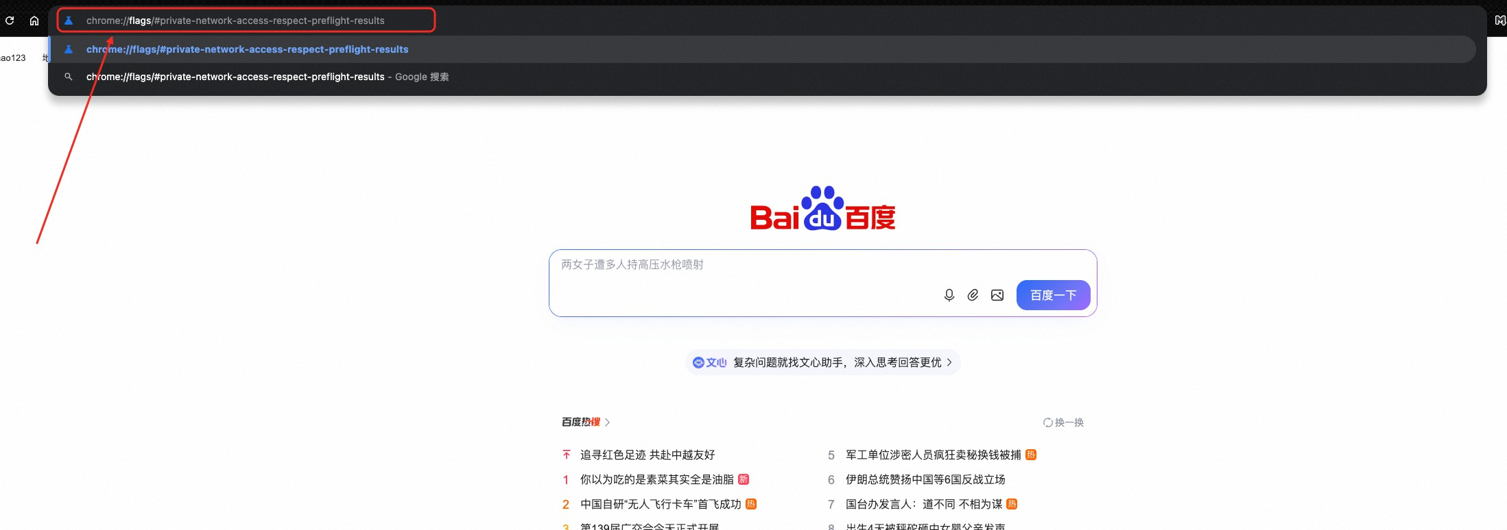Choose the Google 搜索 suggestion row
This screenshot has height=530, width=1507.
point(268,77)
